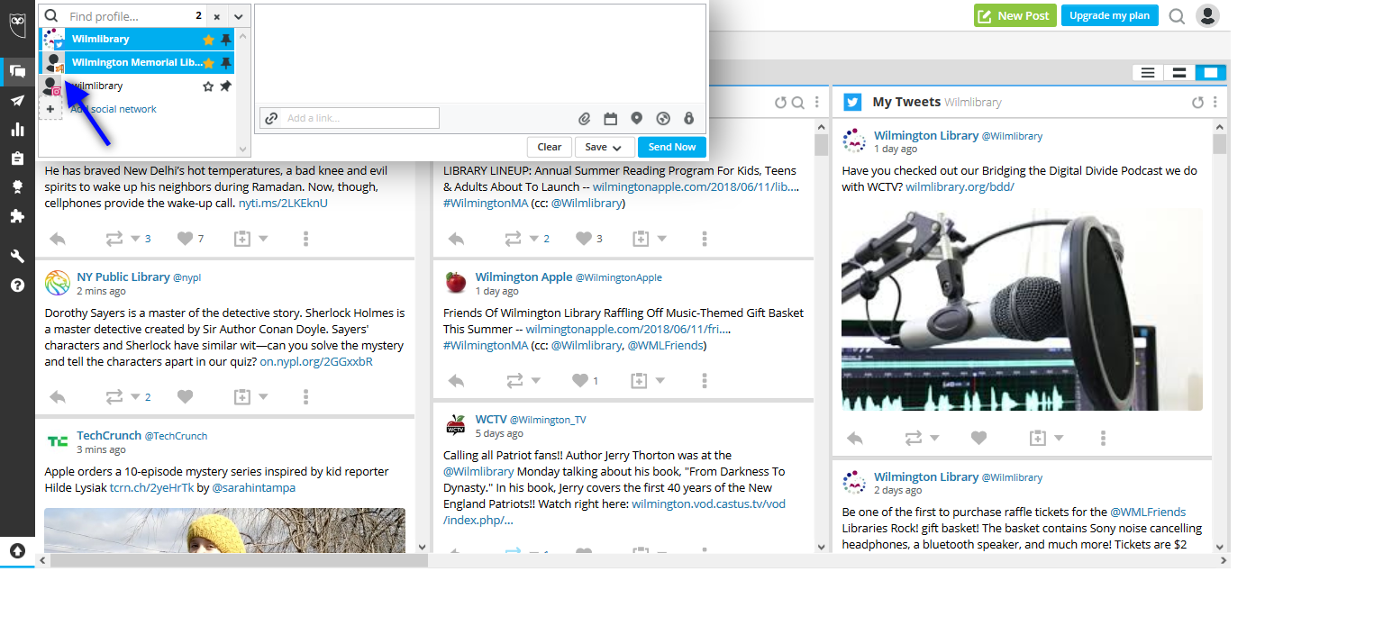The height and width of the screenshot is (635, 1374).
Task: Open the Hootsuite owl logo home
Action: 17,25
